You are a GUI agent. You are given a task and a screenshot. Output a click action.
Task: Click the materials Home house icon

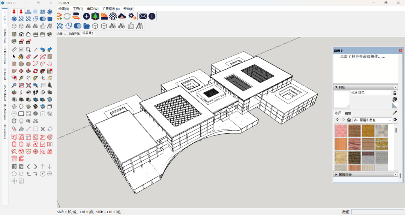click(349, 120)
